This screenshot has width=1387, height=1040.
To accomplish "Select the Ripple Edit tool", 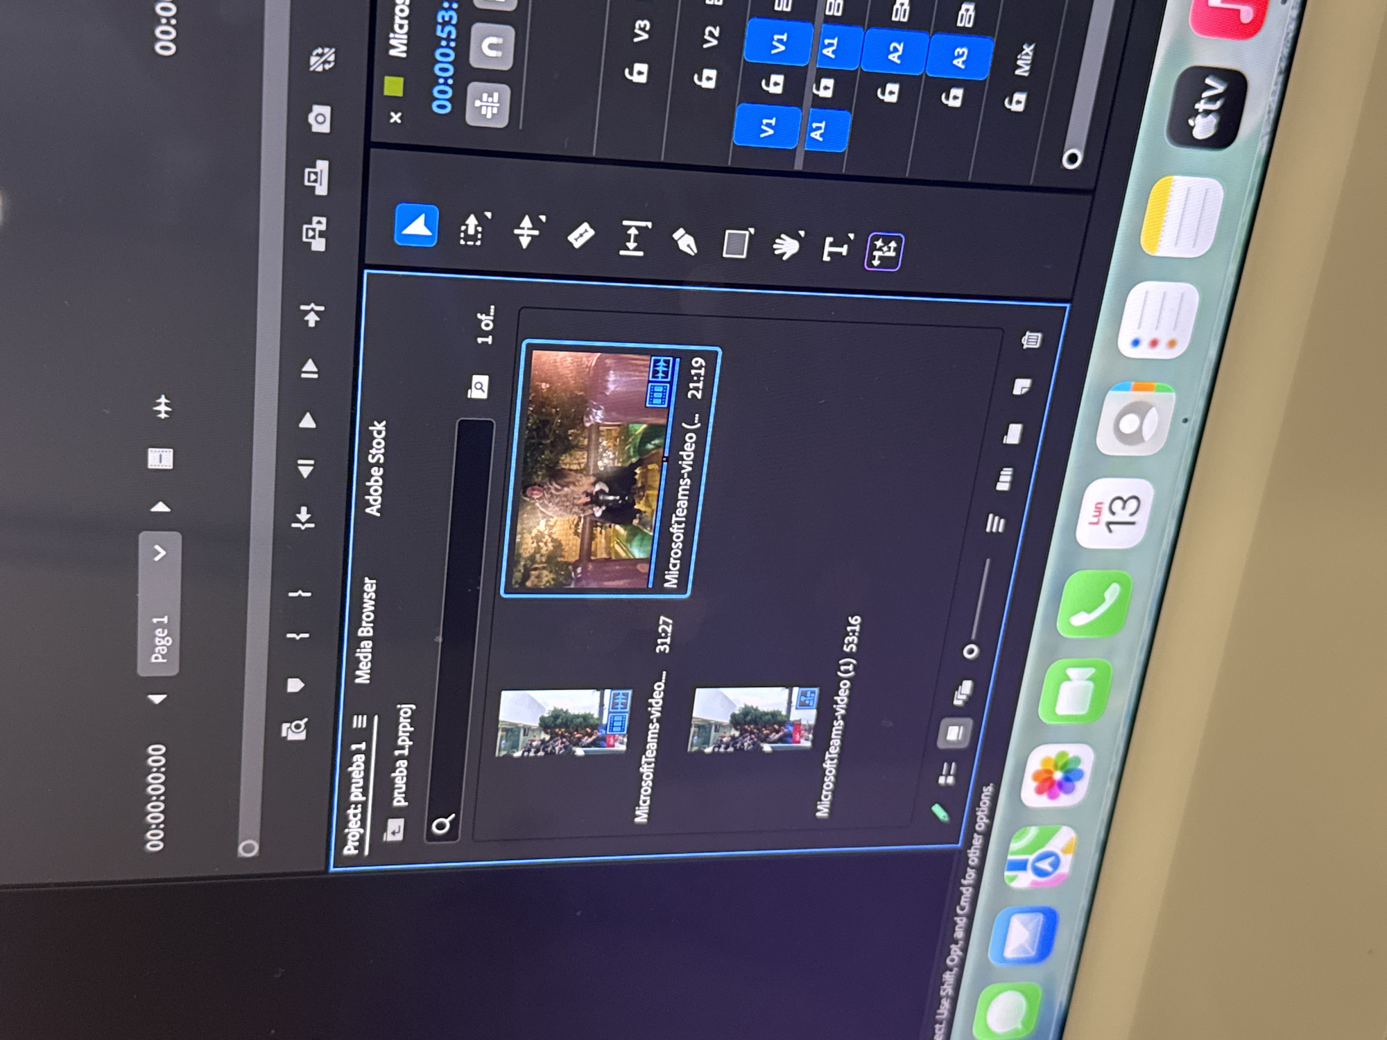I will coord(528,232).
